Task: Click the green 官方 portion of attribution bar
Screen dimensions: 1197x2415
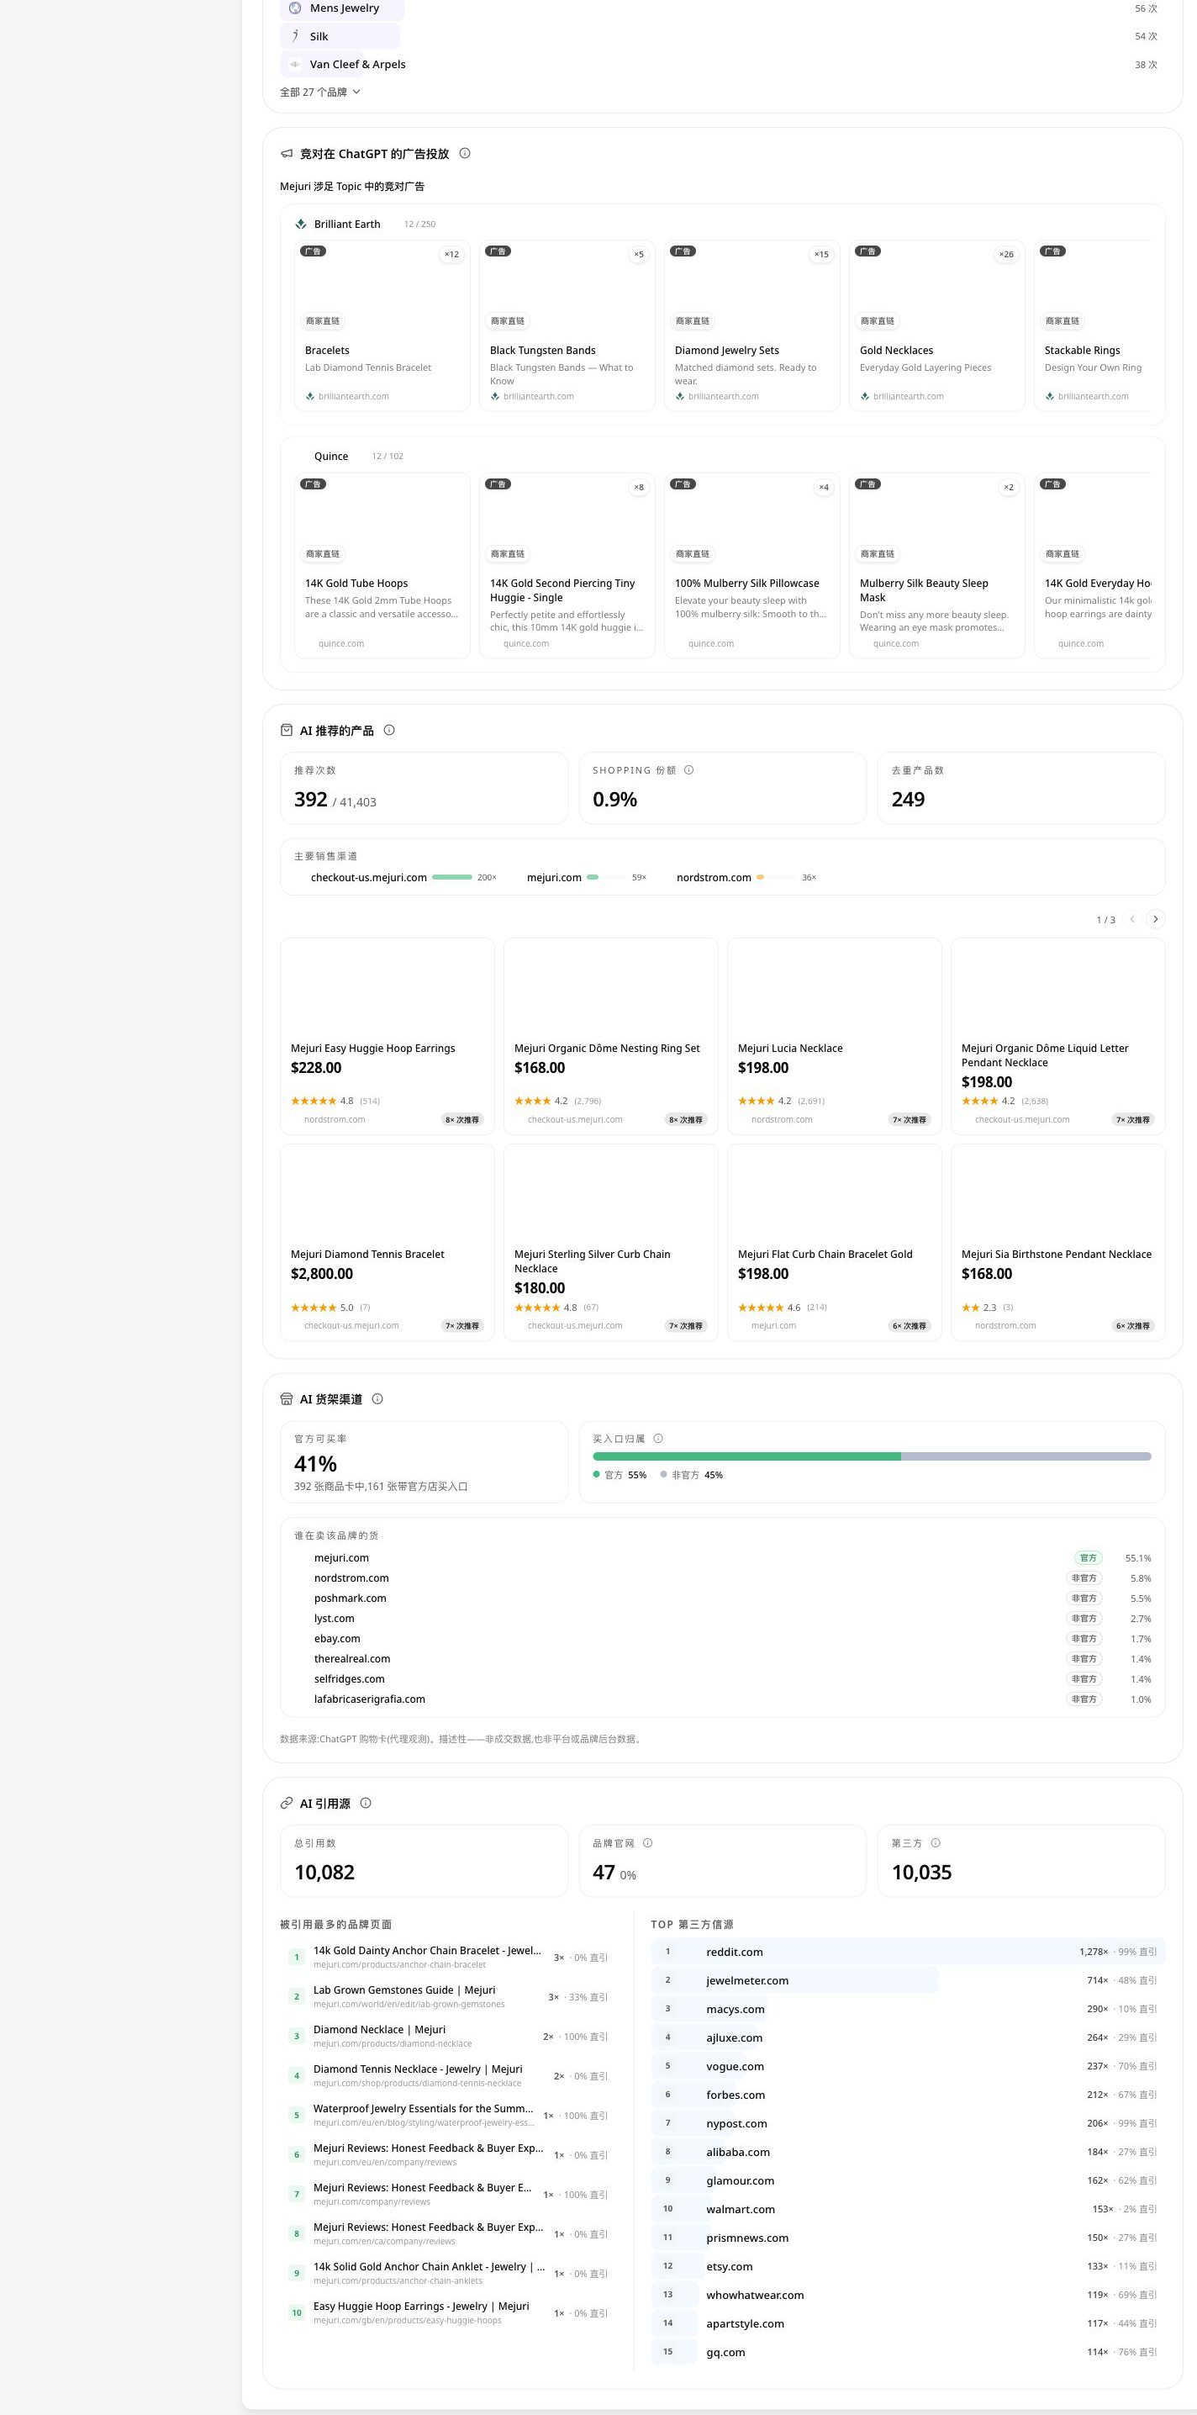Action: (x=747, y=1456)
